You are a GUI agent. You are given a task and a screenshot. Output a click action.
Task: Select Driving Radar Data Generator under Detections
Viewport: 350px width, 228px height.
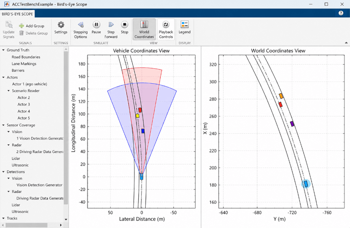point(40,198)
